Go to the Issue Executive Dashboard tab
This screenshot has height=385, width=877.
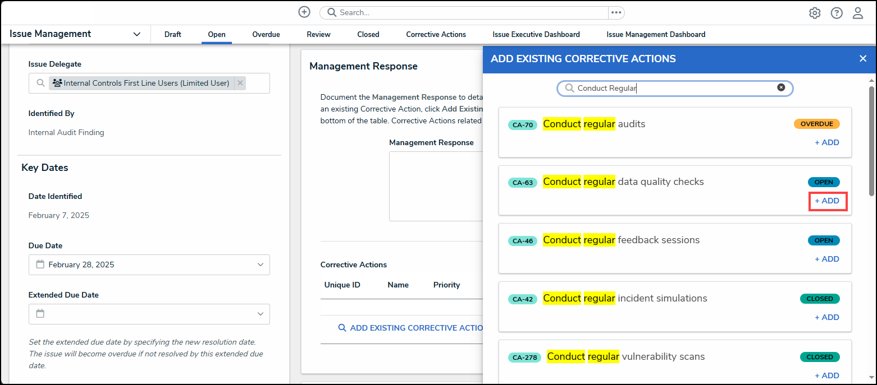pos(536,34)
